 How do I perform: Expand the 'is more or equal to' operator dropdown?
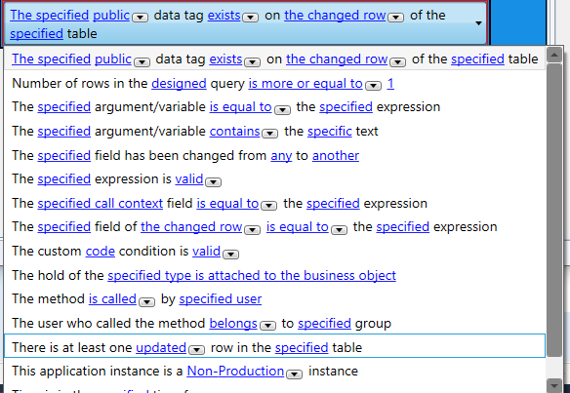pos(374,86)
